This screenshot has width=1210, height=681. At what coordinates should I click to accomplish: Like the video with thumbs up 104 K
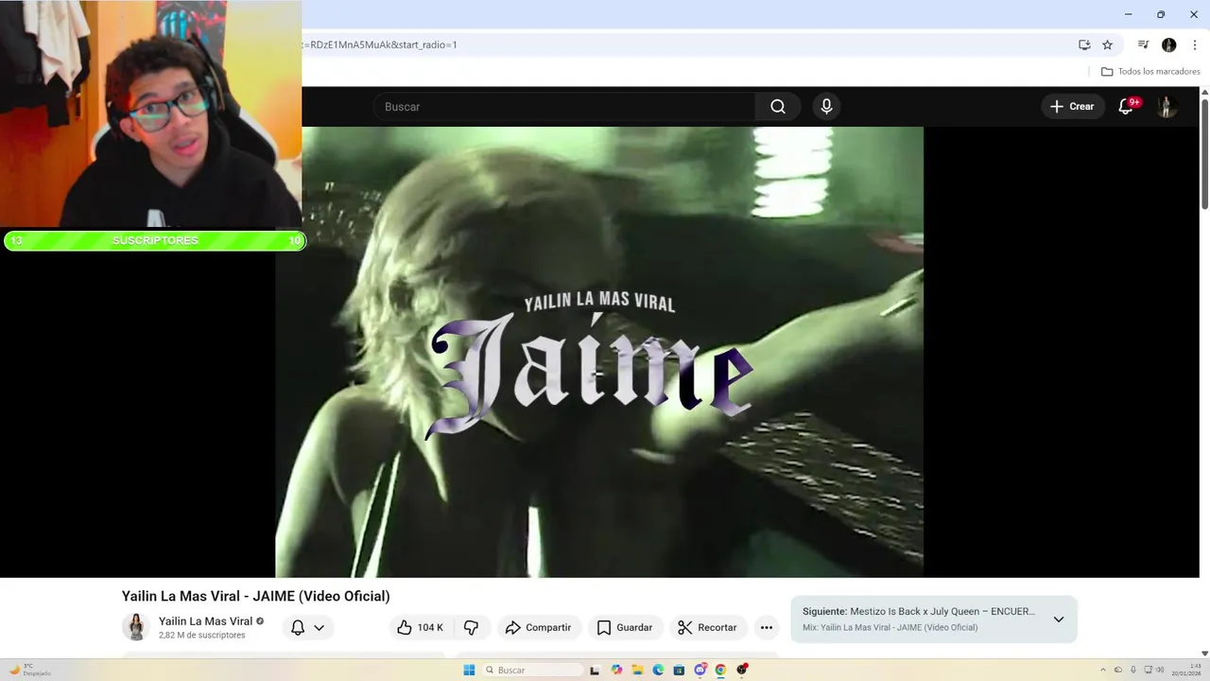pyautogui.click(x=420, y=627)
